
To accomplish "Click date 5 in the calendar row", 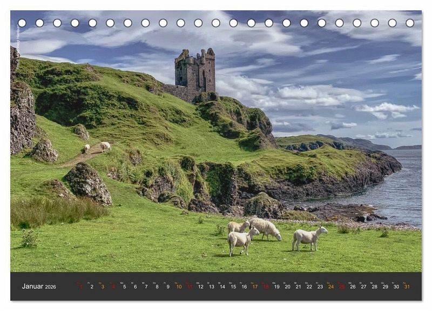I will [x=124, y=287].
